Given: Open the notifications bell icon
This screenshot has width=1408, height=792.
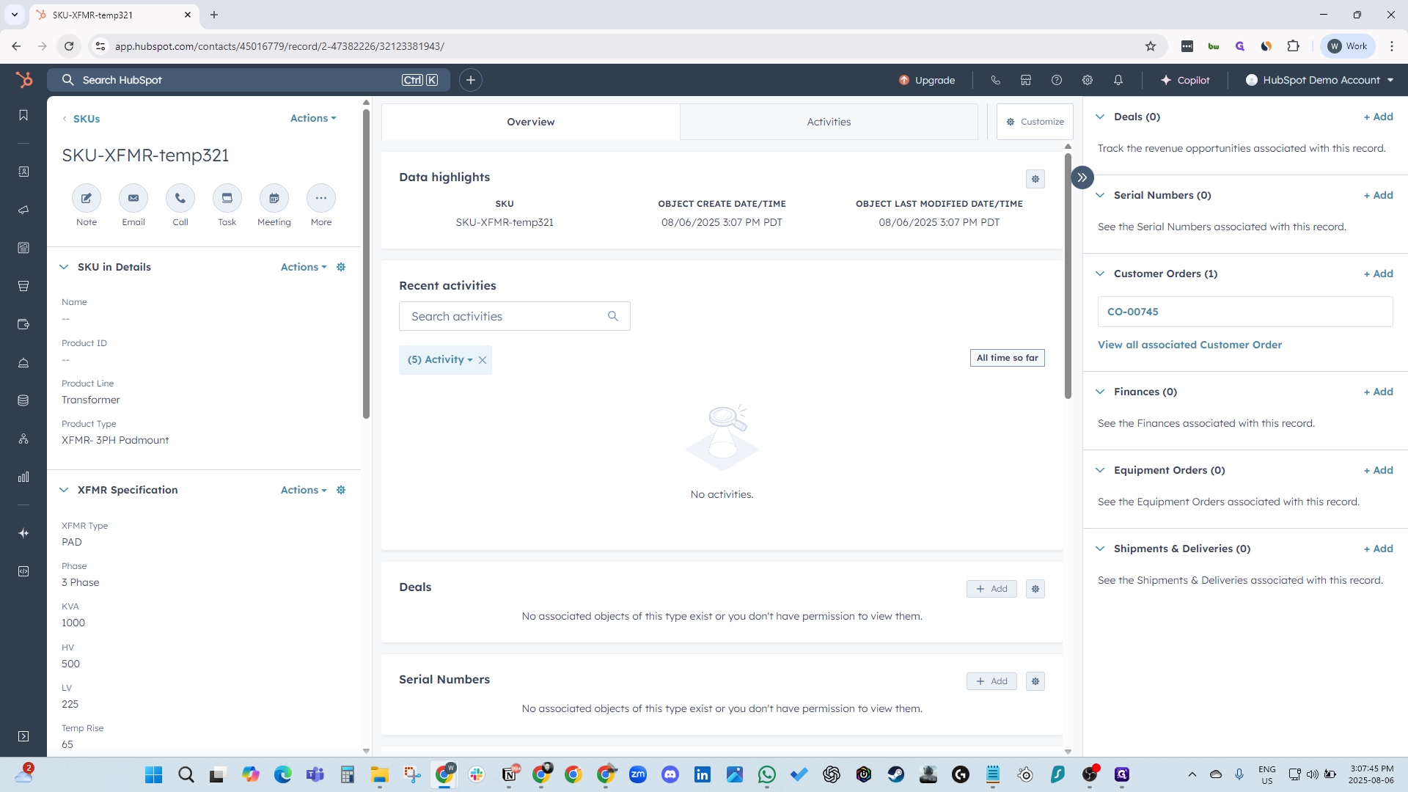Looking at the screenshot, I should 1118,80.
